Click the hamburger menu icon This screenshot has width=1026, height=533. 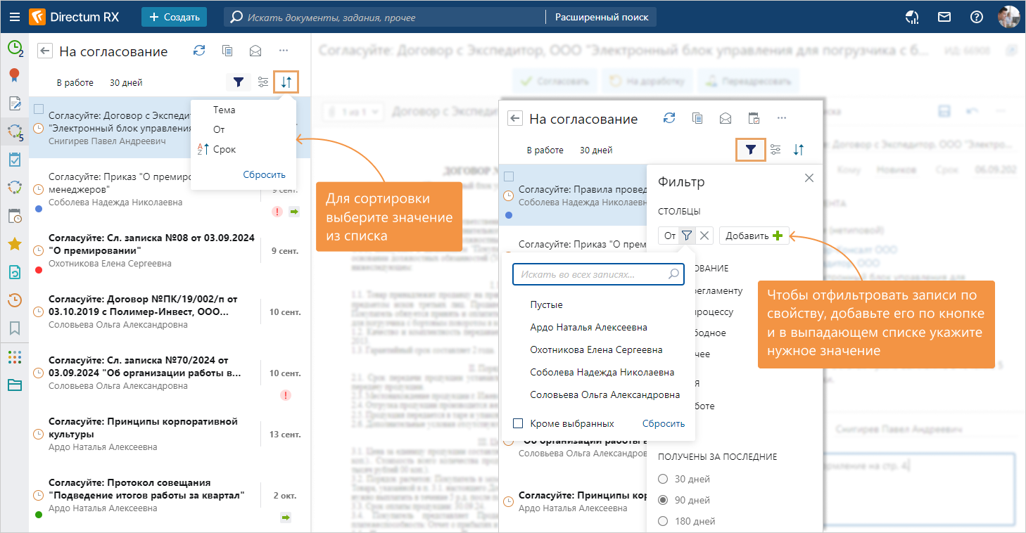click(x=14, y=17)
